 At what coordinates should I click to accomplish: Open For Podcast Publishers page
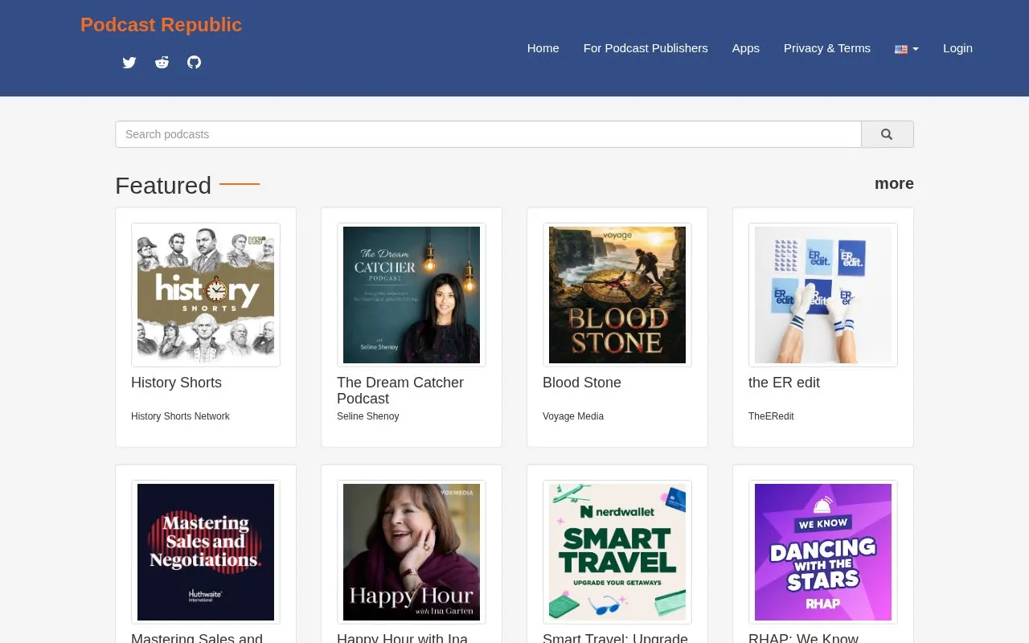(646, 48)
